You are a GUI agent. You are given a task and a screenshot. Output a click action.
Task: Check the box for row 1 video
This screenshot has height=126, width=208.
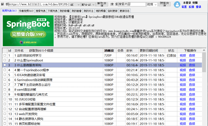(4, 55)
